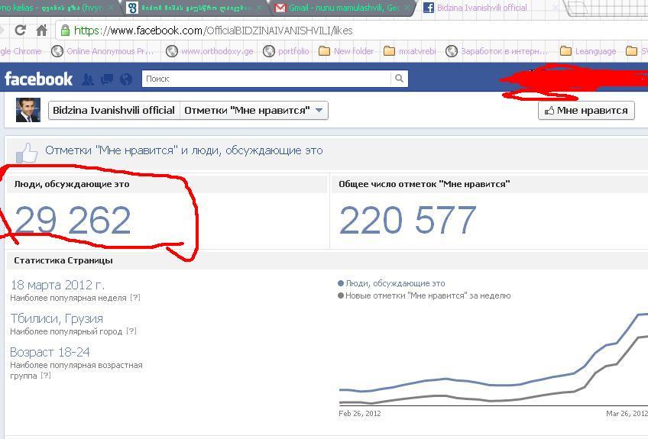The image size is (648, 439).
Task: Focus the Поиск search field
Action: tap(266, 79)
